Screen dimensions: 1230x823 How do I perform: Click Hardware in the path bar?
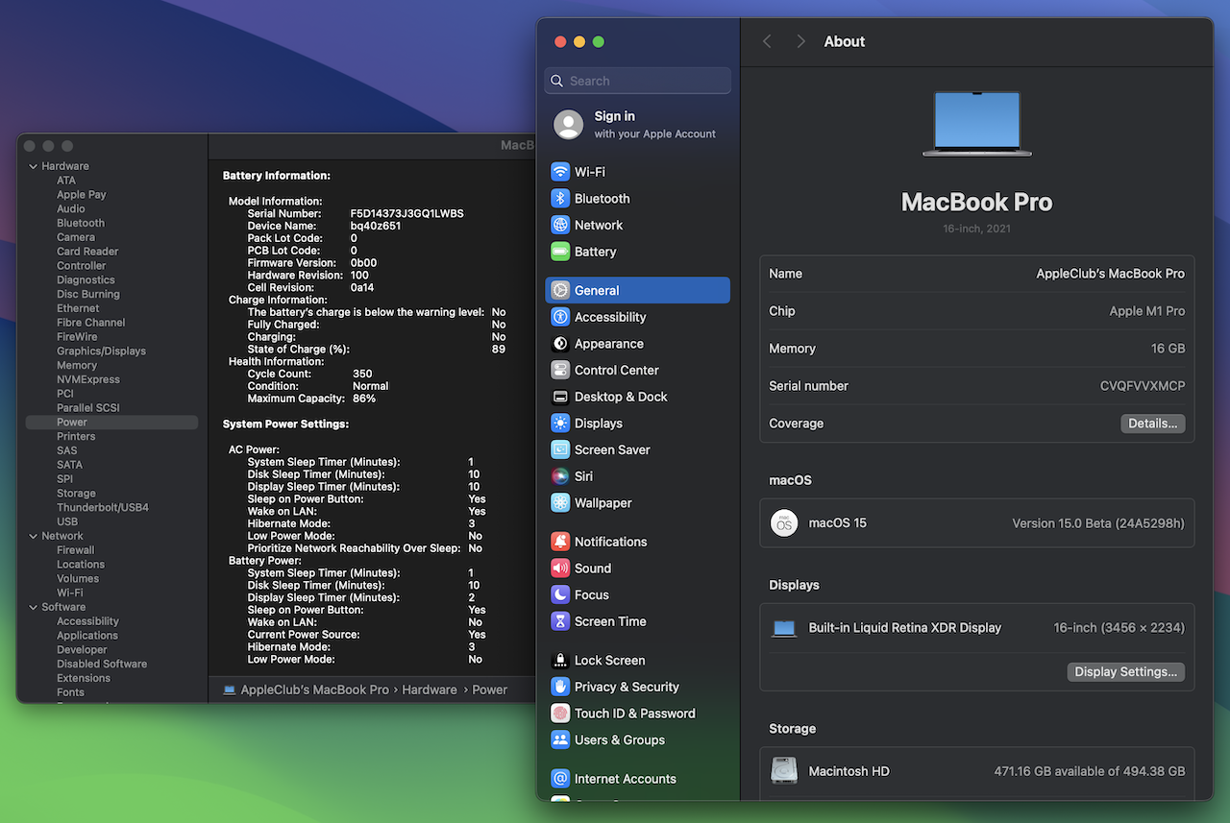point(430,690)
